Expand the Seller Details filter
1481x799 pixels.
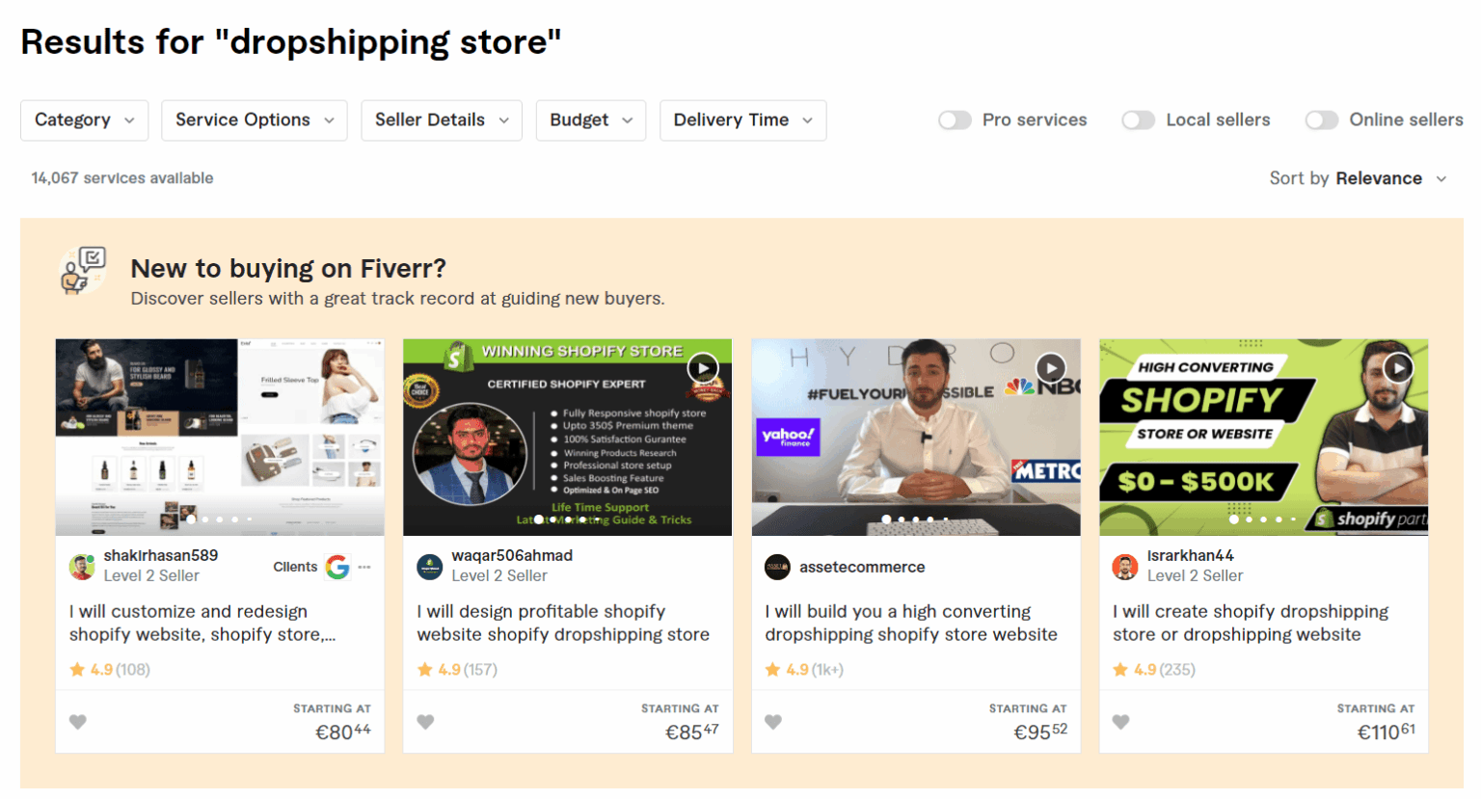[x=442, y=120]
